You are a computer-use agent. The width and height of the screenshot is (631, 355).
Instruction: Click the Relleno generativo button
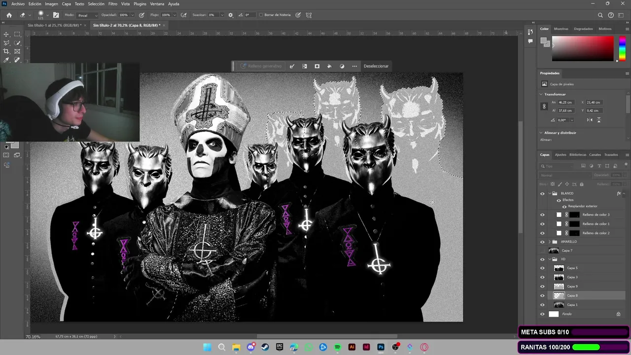[x=261, y=66]
